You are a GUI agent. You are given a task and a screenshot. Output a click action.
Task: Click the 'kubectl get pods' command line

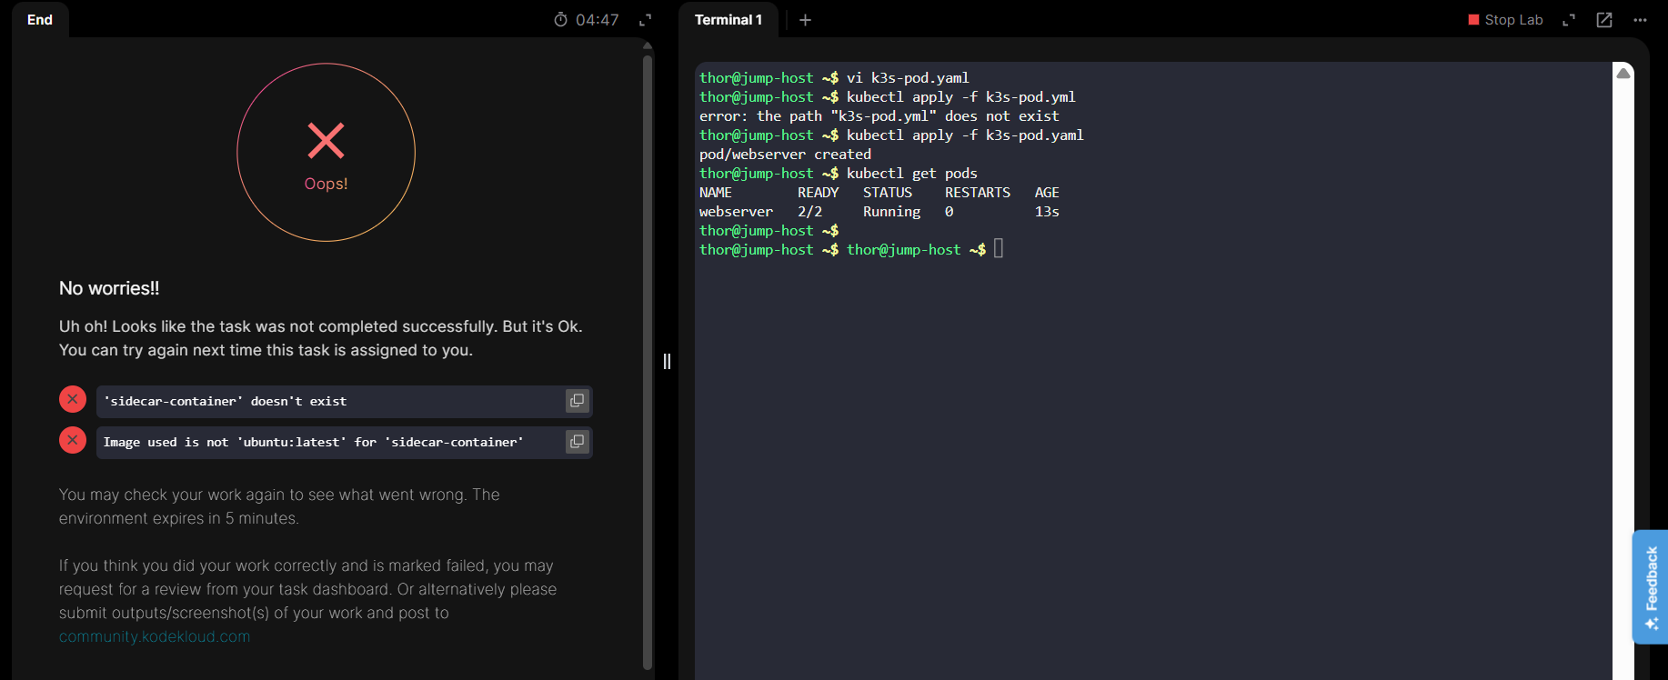pyautogui.click(x=912, y=174)
